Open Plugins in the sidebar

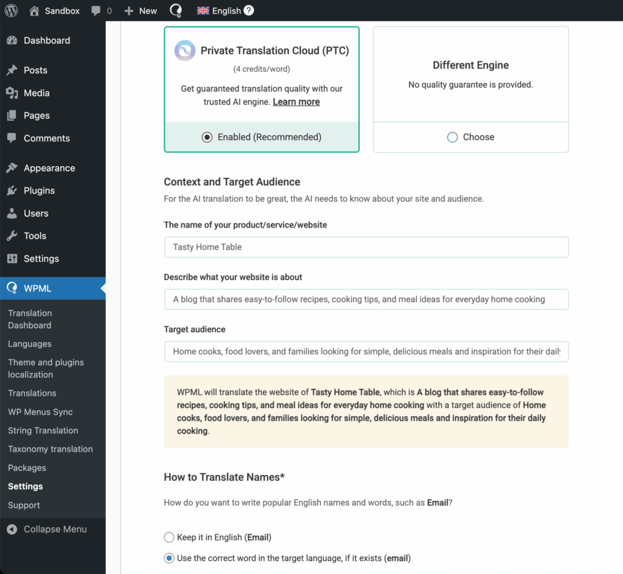39,191
